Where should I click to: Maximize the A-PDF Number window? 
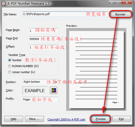pos(118,3)
